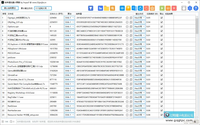This screenshot has width=200, height=125.
Task: Select file name OllyDbg_2.01.zip
Action: tap(15, 22)
